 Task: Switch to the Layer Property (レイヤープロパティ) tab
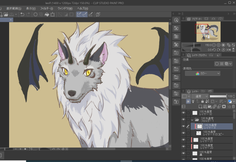coord(197,55)
